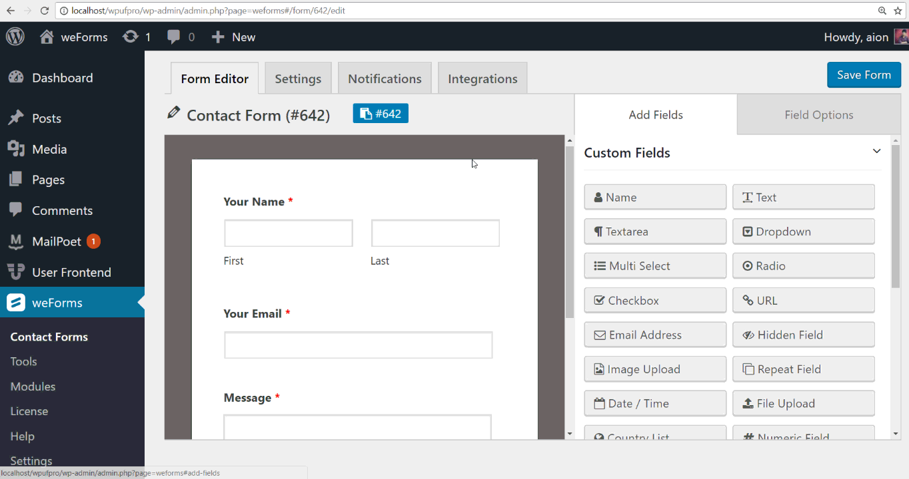Switch to the Integrations tab
This screenshot has height=479, width=909.
482,79
